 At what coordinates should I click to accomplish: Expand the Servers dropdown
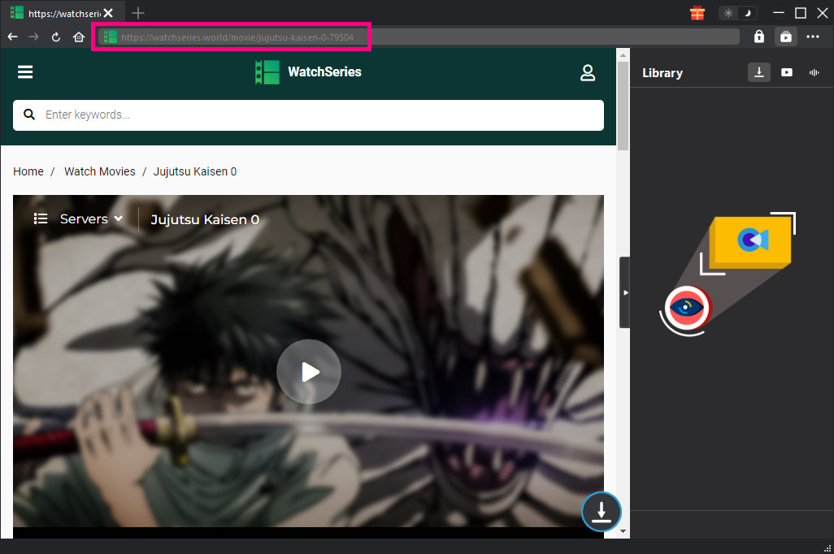(92, 219)
